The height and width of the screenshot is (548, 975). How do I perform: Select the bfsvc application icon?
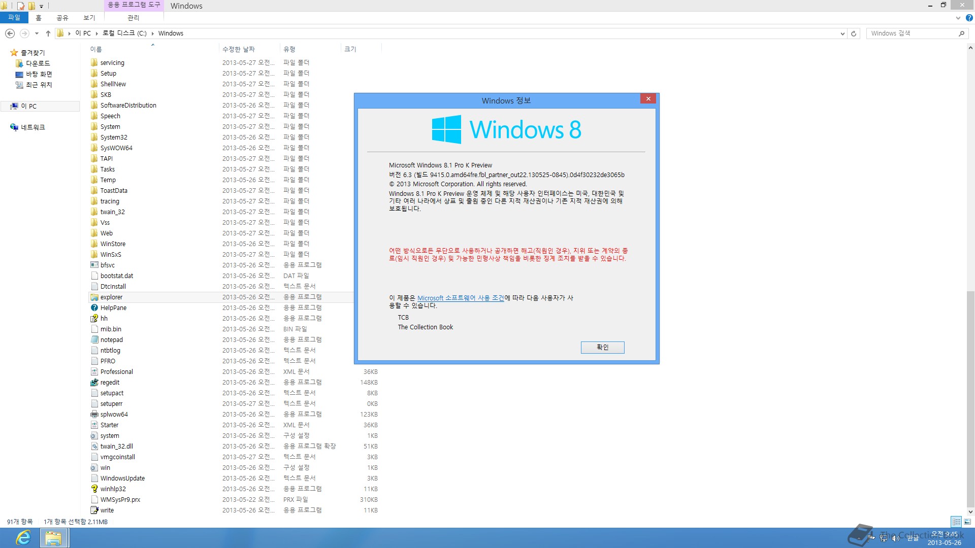click(x=94, y=265)
